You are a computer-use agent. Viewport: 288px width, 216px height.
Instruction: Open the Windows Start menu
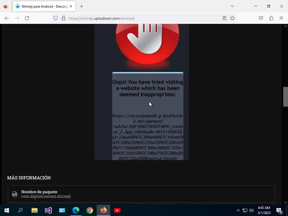pos(7,210)
